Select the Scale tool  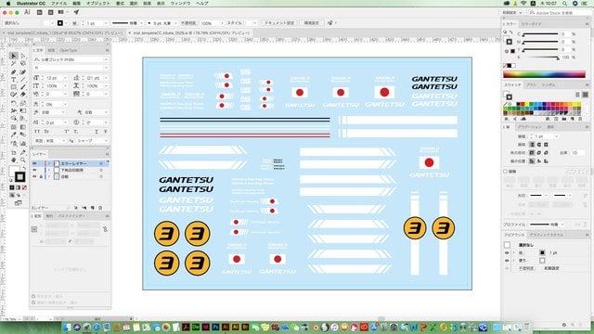pyautogui.click(x=22, y=103)
